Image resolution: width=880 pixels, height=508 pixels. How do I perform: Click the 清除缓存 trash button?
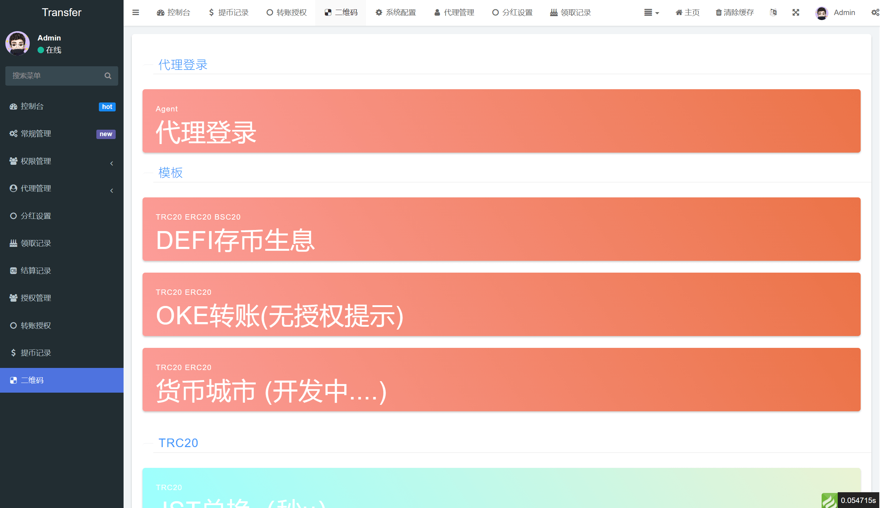735,13
